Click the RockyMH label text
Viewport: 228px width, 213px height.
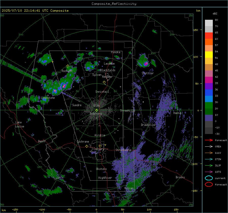(x=67, y=71)
